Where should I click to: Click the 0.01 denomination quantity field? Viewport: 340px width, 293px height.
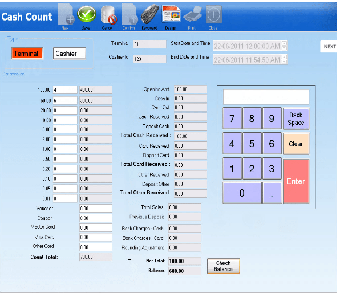coord(65,198)
